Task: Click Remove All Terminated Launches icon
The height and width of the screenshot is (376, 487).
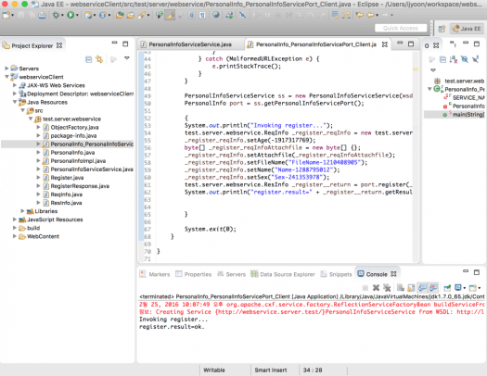Action: click(x=387, y=288)
